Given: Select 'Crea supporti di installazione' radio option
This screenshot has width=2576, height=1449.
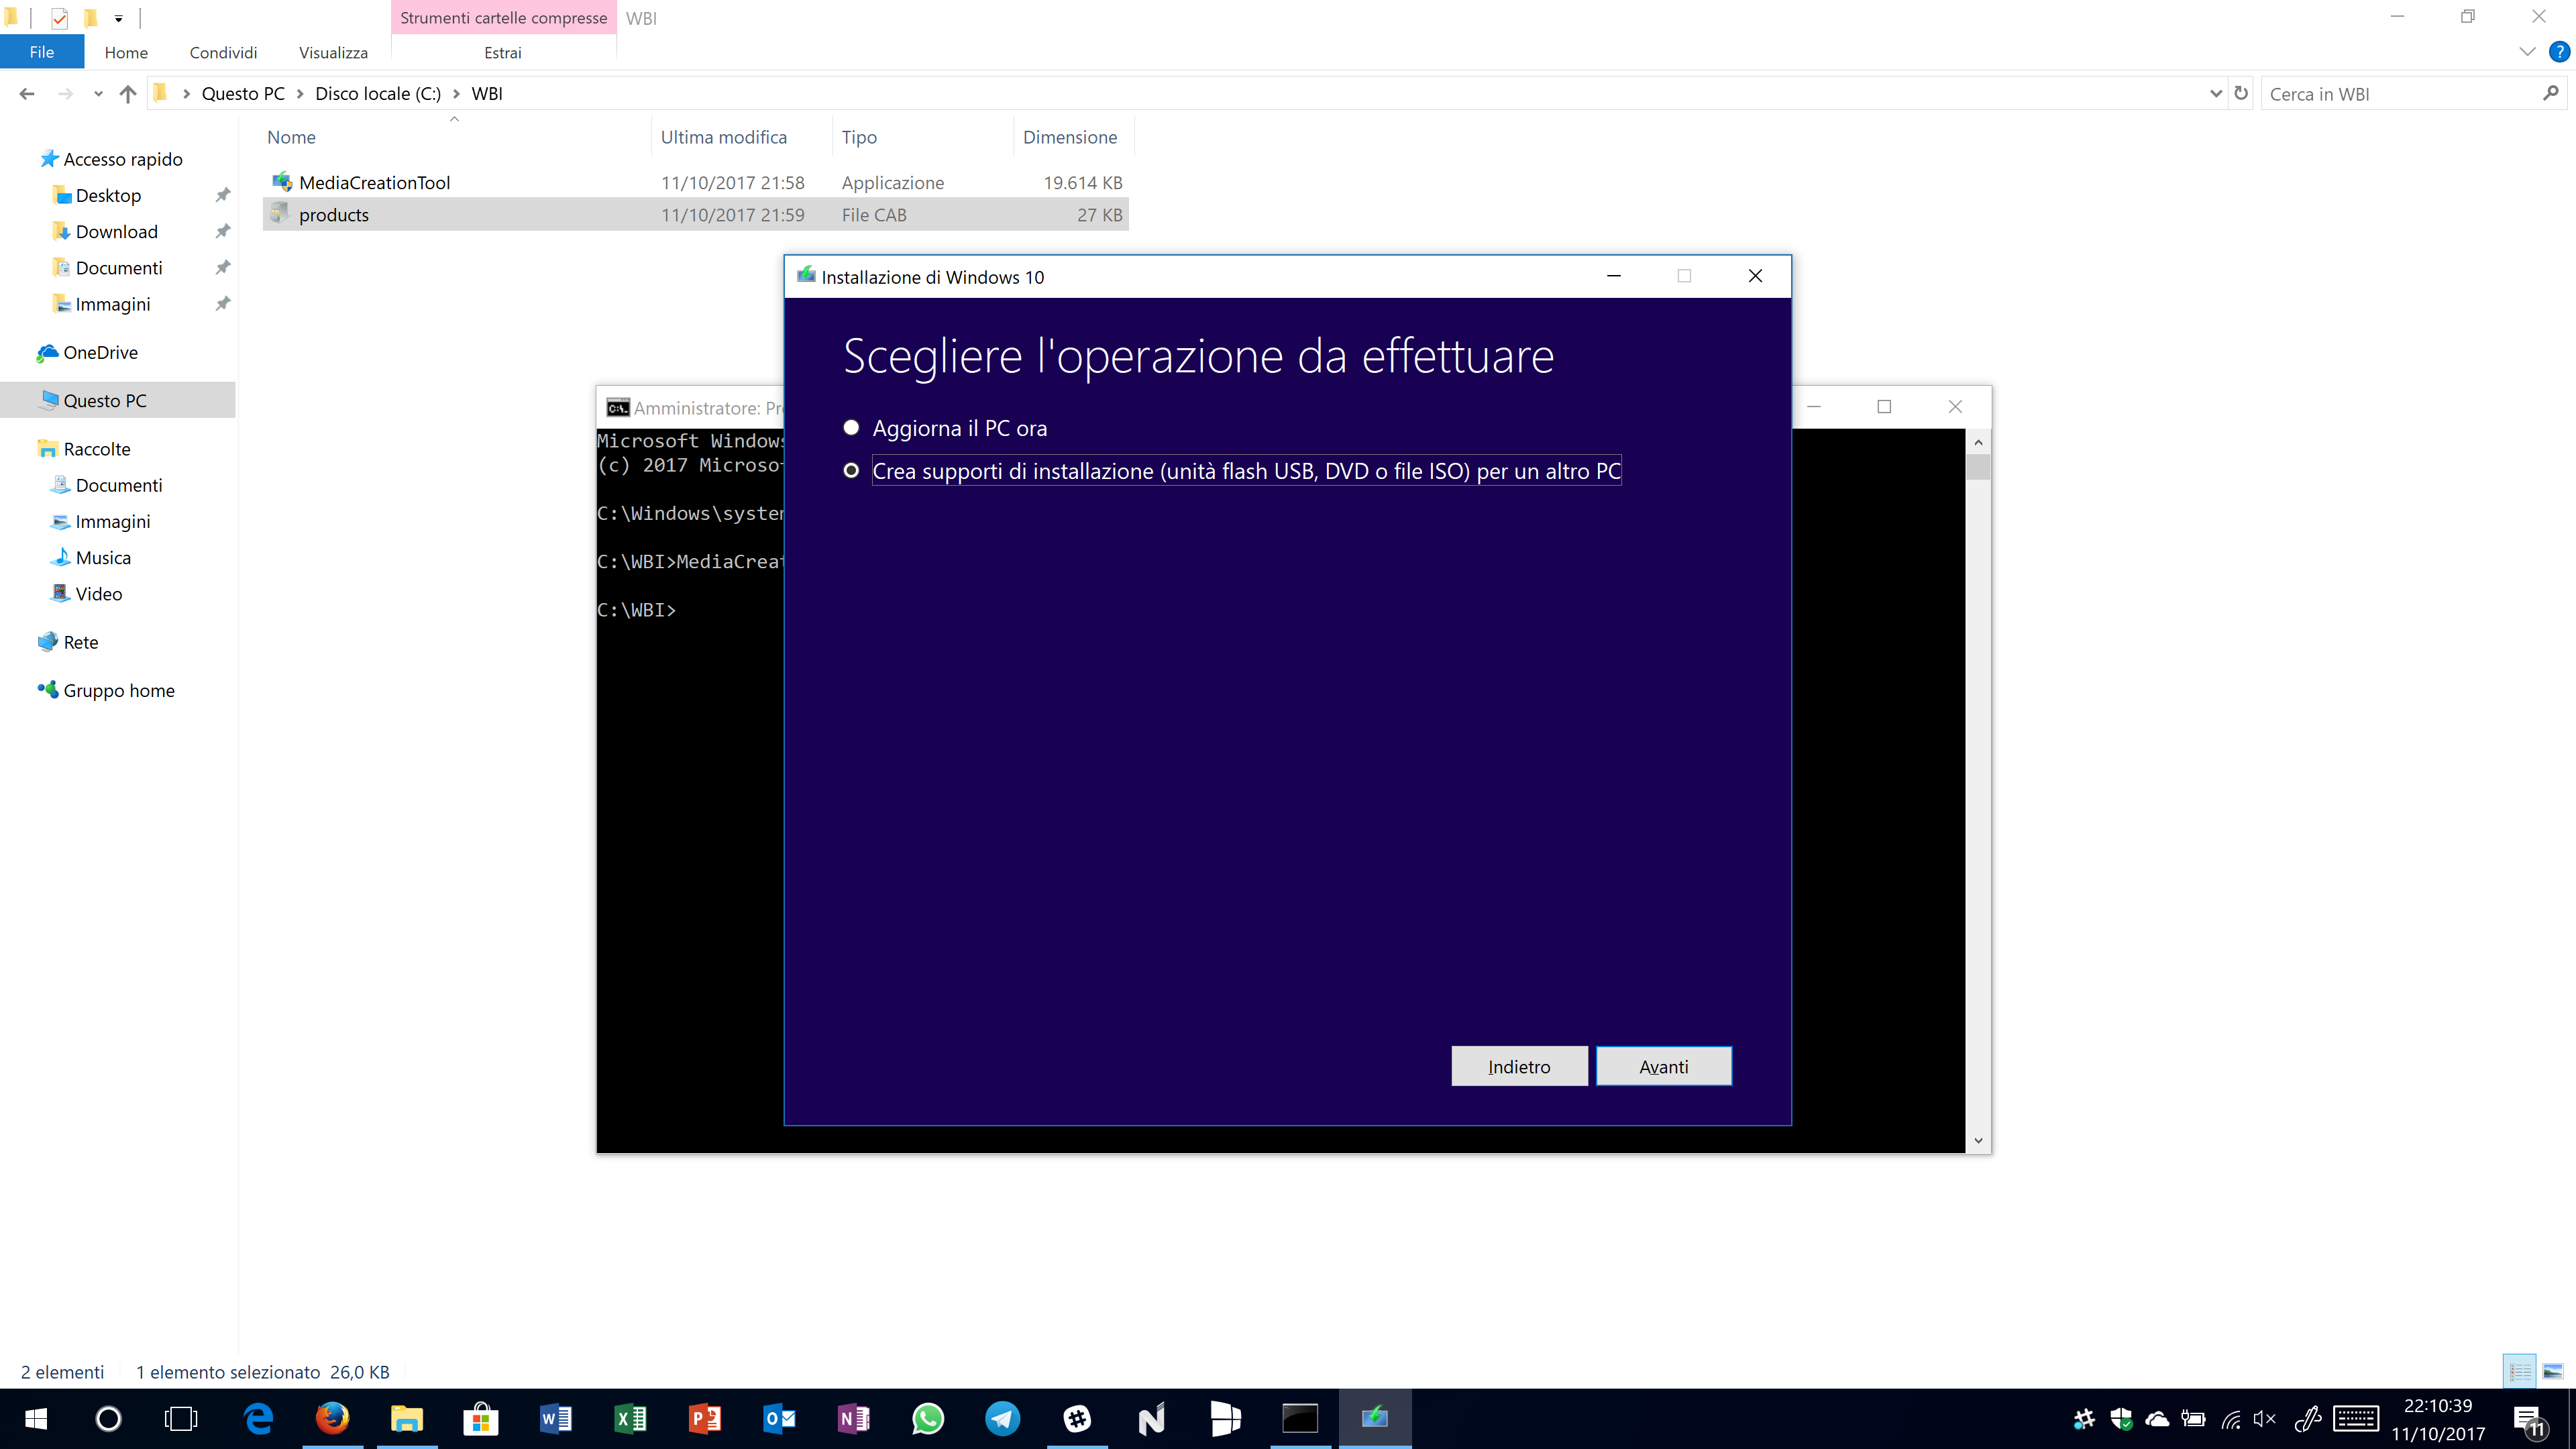Looking at the screenshot, I should (851, 471).
